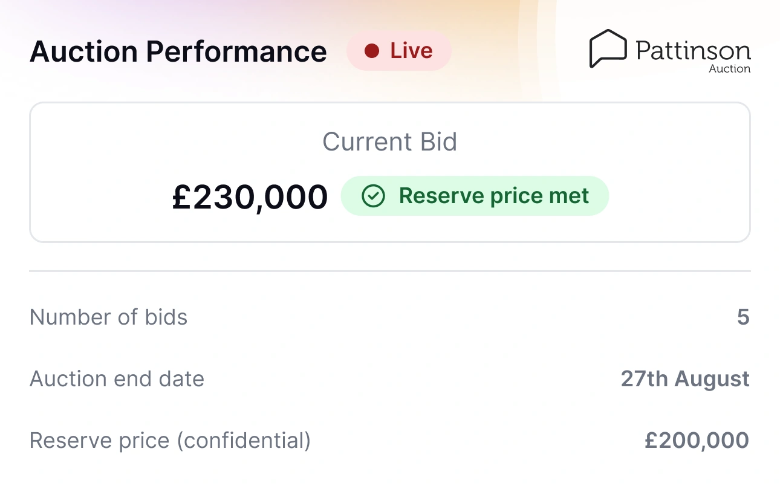Click the bid count value showing 5
Viewport: 780px width, 486px height.
coord(743,317)
